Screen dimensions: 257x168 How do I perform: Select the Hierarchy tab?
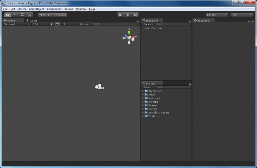click(152, 21)
